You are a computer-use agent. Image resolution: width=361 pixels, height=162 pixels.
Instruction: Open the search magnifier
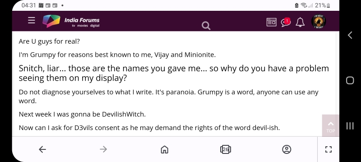[x=206, y=26]
